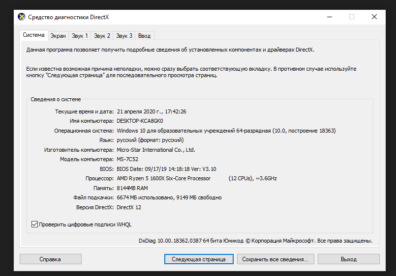Screen dimensions: 396x276
Task: Click the Операционная система: label
Action: point(84,131)
